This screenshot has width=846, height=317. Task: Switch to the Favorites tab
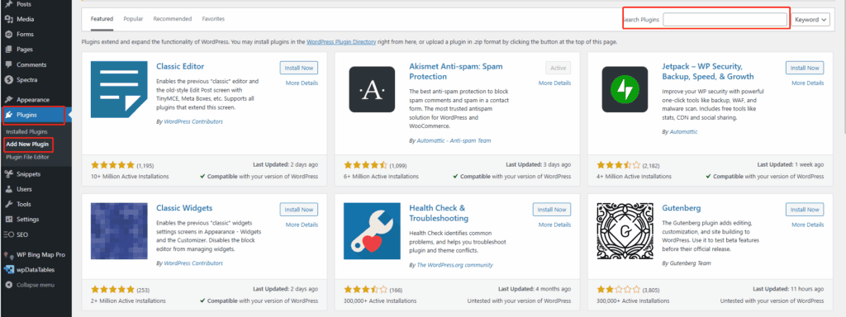pyautogui.click(x=213, y=19)
